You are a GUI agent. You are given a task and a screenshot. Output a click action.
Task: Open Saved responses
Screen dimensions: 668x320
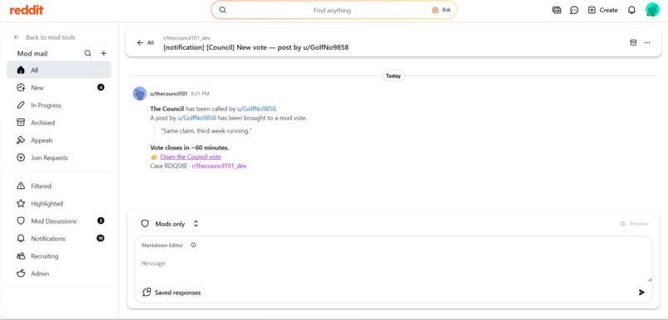pos(172,293)
